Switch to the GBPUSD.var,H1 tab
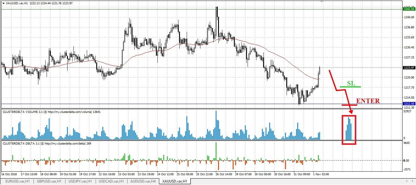Viewport: 416px width, 185px height. (49, 181)
